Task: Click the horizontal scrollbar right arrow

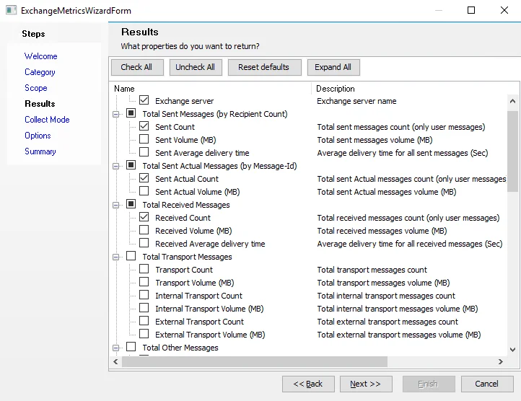Action: 500,361
